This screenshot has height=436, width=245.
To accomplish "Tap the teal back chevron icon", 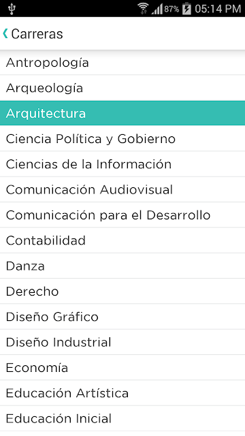I will coord(5,33).
